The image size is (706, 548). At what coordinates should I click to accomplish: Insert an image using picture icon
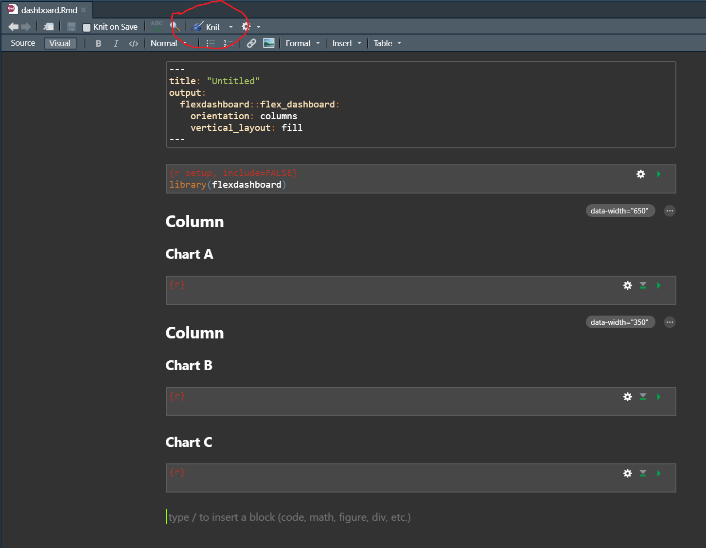click(x=269, y=43)
